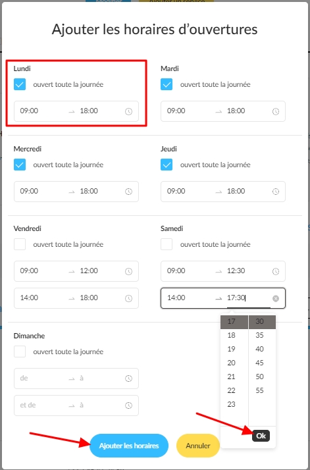This screenshot has height=470, width=310.
Task: Click the clock icon in Dimanche first range
Action: click(128, 379)
